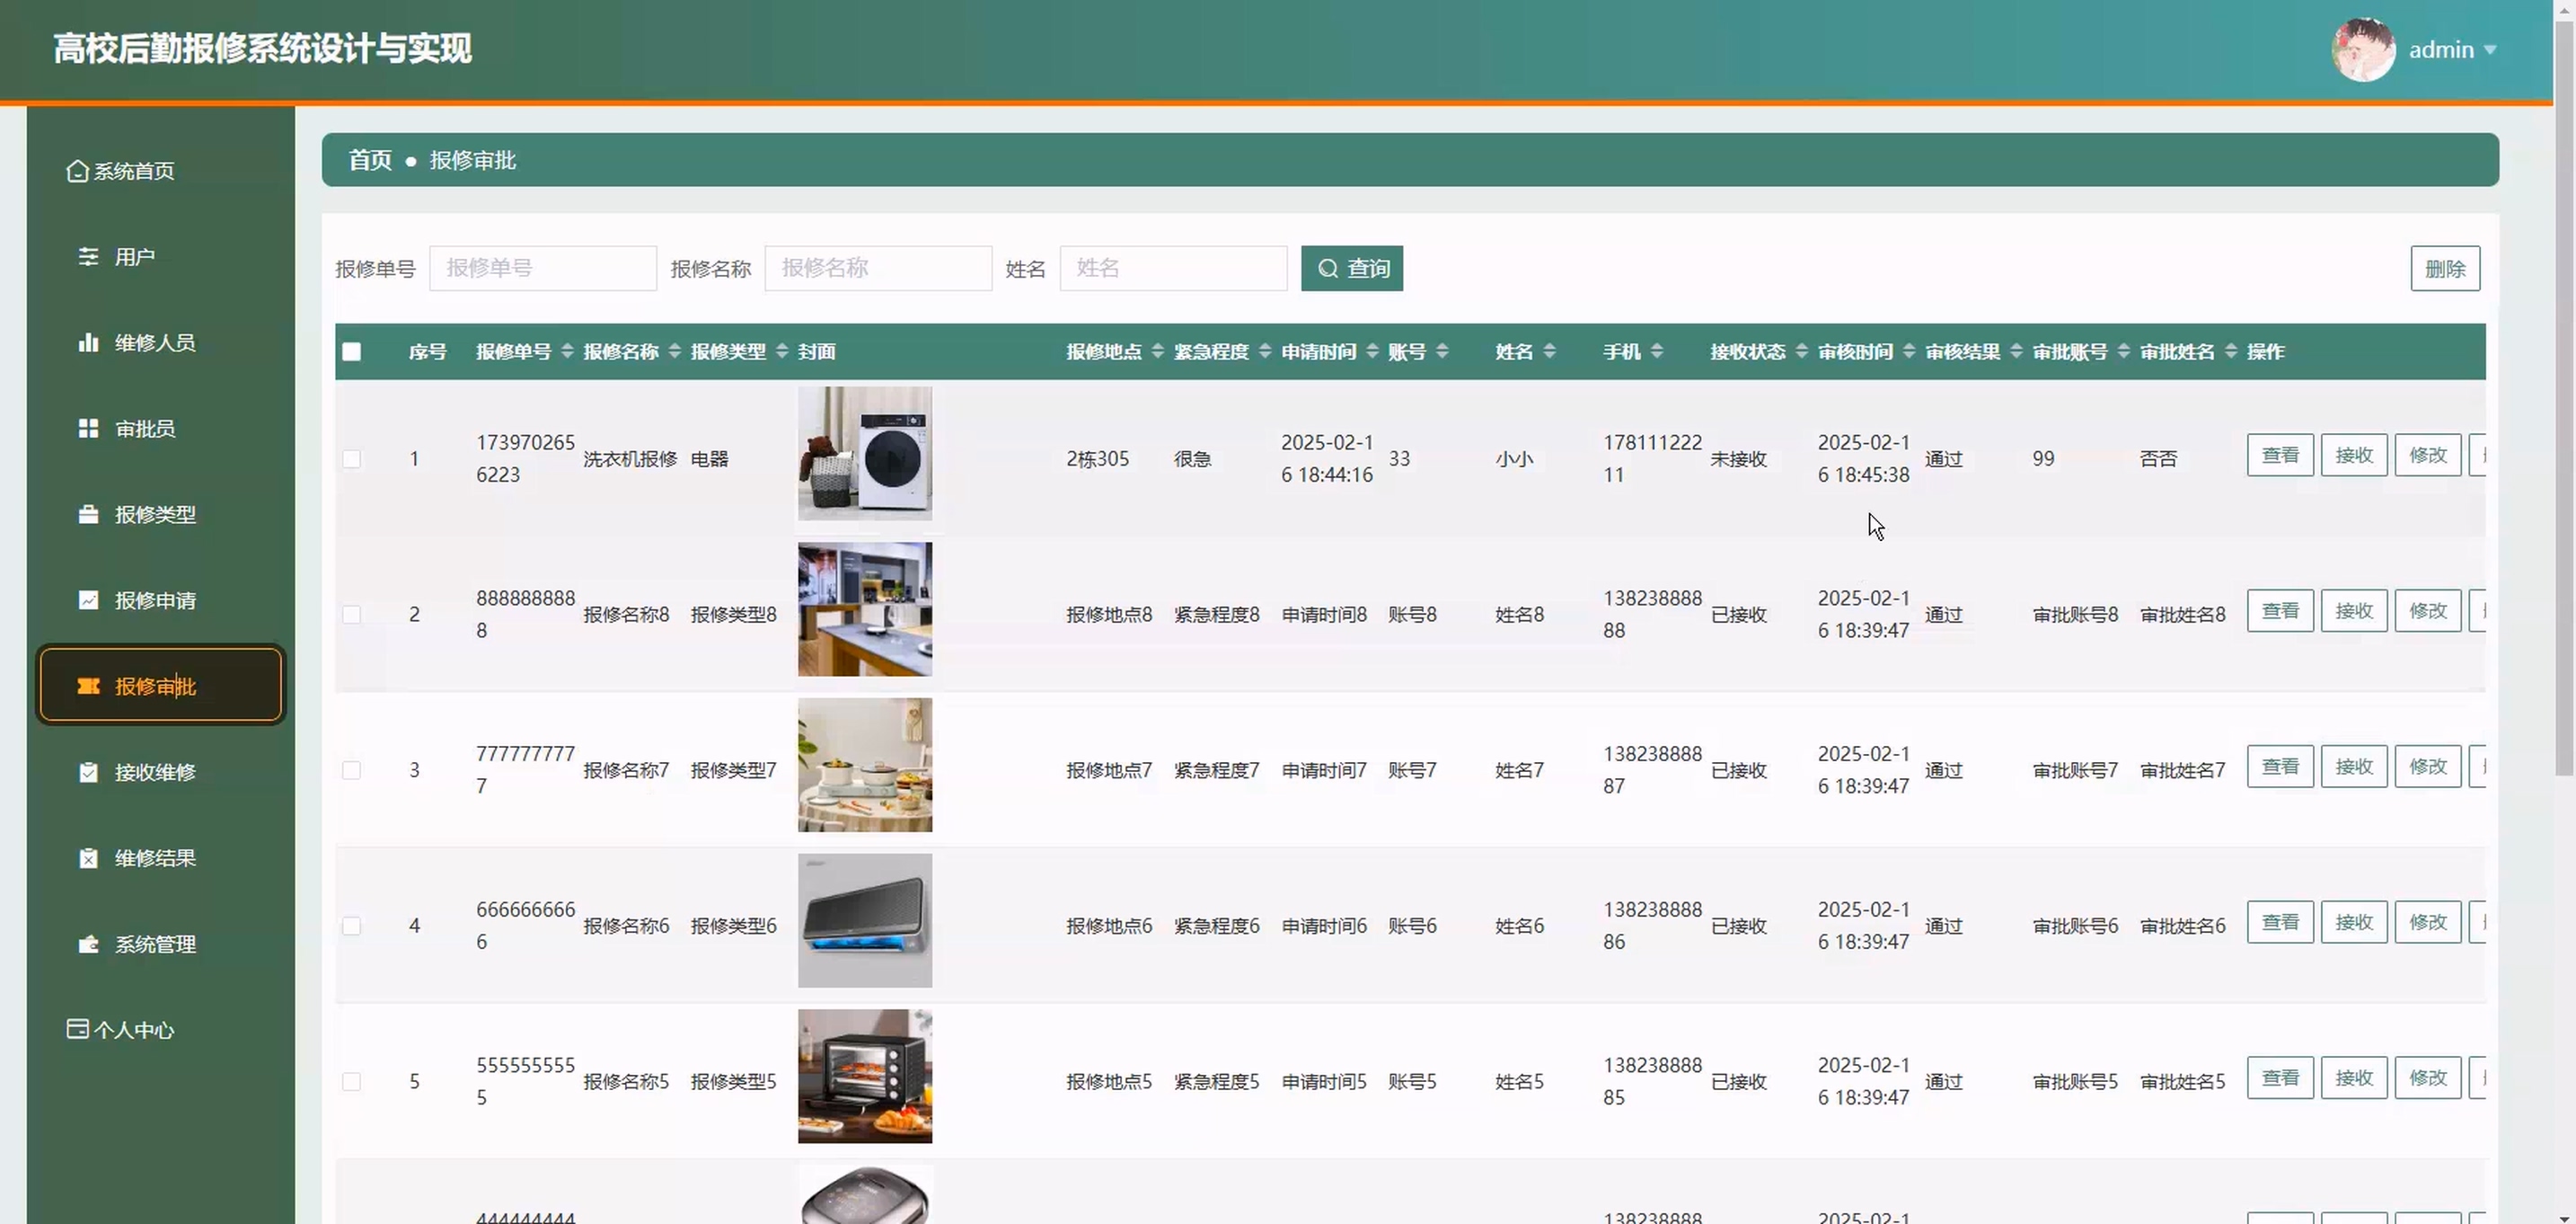Image resolution: width=2576 pixels, height=1224 pixels.
Task: Click the grid icon beside 审批员
Action: coord(88,429)
